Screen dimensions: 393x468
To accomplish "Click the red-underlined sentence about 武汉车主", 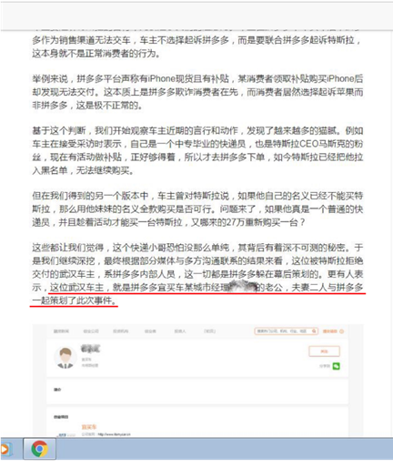I will tap(198, 293).
